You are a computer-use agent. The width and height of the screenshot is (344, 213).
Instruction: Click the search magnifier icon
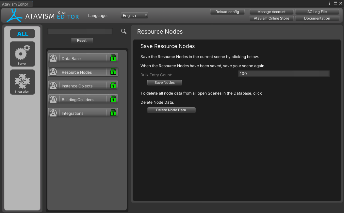coord(123,31)
